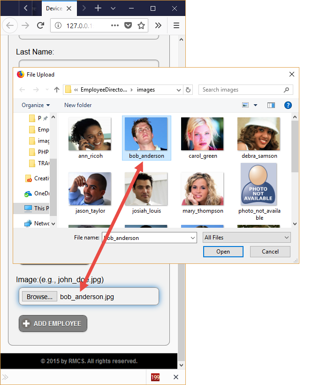Switch to the Device browser tab
This screenshot has height=385, width=320.
click(x=54, y=8)
